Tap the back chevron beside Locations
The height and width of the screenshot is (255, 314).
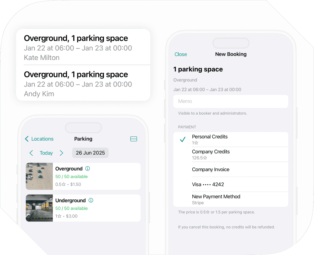pyautogui.click(x=27, y=139)
